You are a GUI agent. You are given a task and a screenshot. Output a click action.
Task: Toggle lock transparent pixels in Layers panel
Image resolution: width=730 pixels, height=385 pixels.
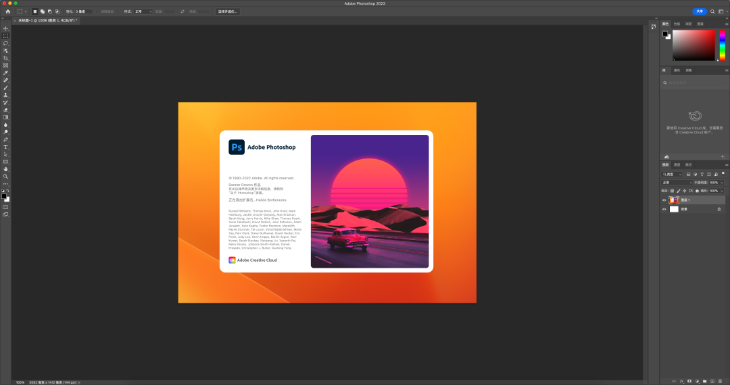(x=673, y=191)
